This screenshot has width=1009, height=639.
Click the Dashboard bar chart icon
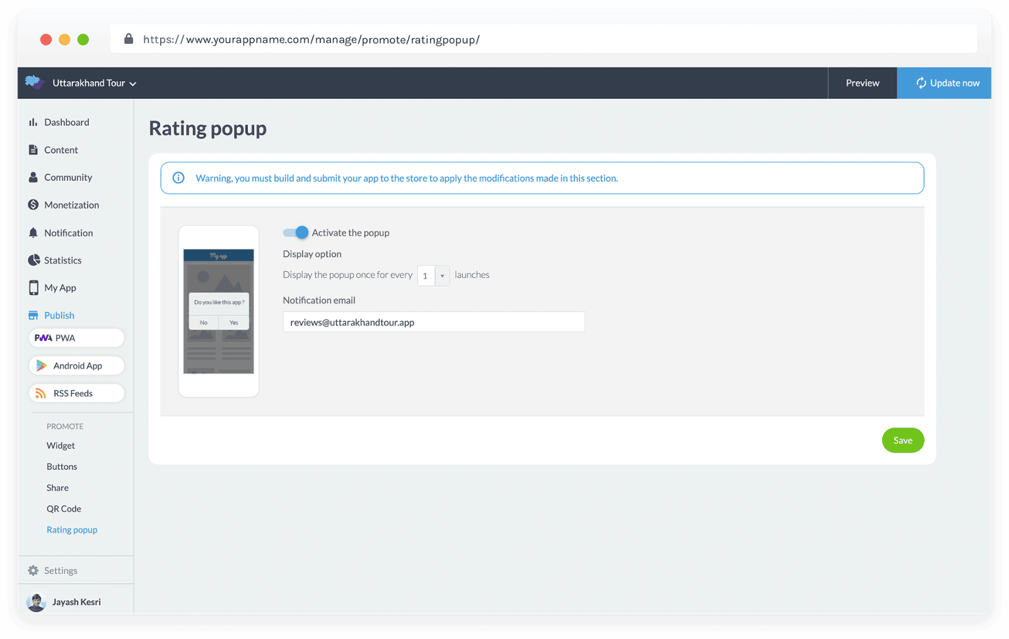coord(33,122)
